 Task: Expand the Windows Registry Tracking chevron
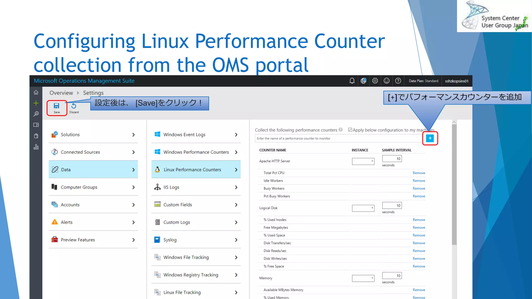[236, 275]
